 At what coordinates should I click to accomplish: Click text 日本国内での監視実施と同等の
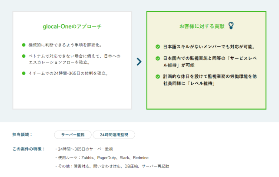194,58
